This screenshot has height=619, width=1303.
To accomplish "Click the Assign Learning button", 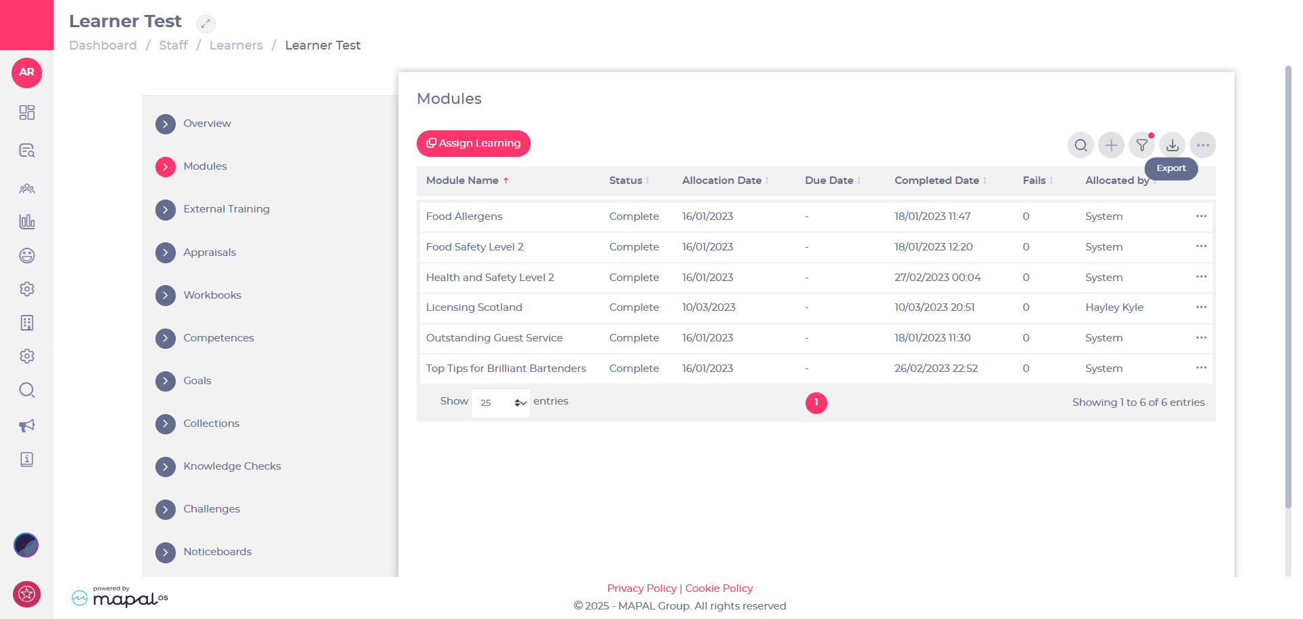I will point(473,143).
